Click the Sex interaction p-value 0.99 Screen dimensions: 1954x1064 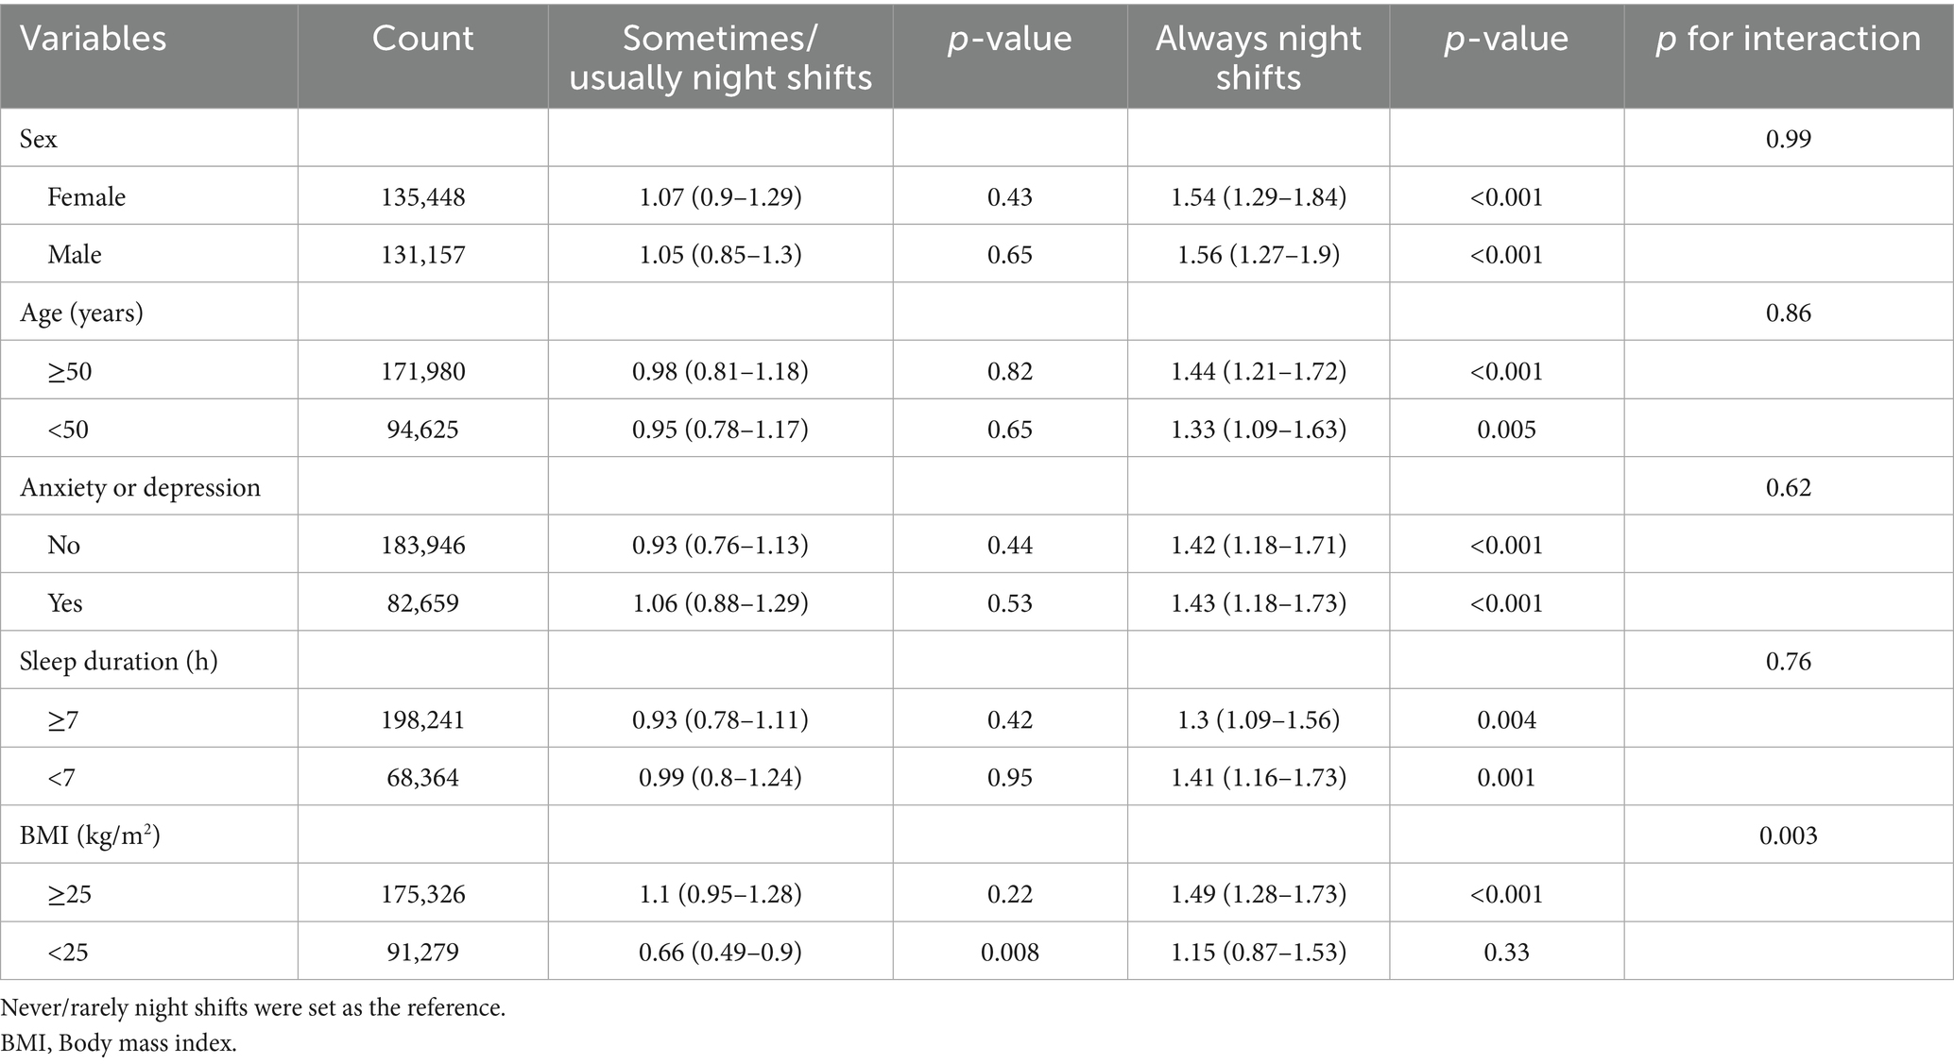tap(1788, 139)
